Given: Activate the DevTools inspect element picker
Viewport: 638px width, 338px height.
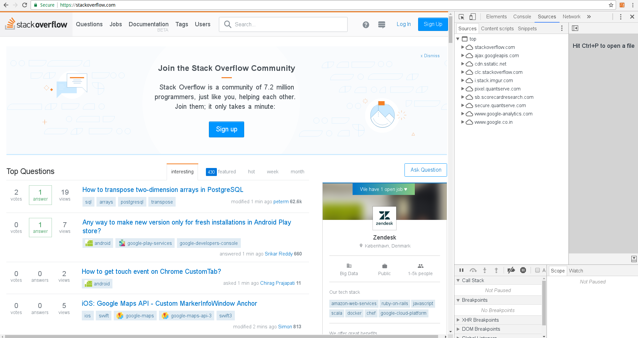Looking at the screenshot, I should [x=461, y=17].
